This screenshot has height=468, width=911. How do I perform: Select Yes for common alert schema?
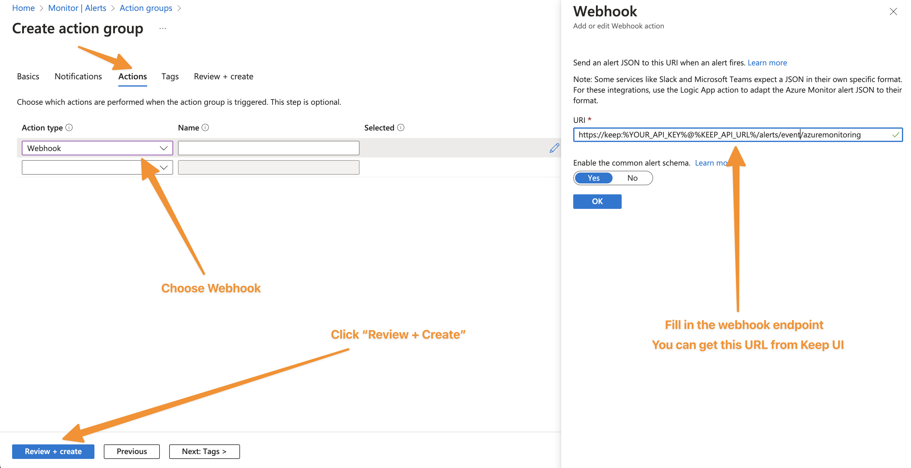point(594,178)
